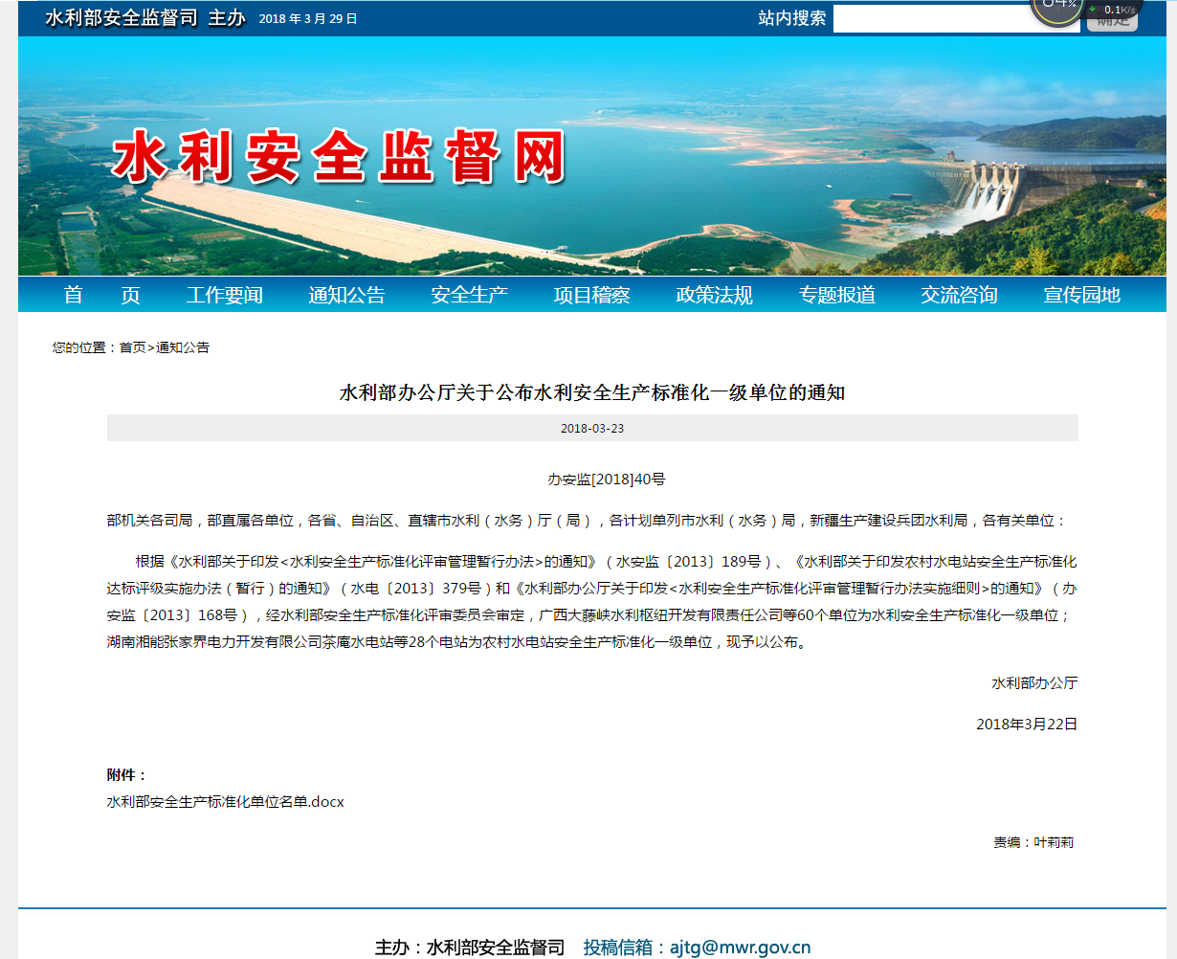This screenshot has width=1177, height=959.
Task: Open 政策法规 from the navigation bar
Action: [x=714, y=295]
